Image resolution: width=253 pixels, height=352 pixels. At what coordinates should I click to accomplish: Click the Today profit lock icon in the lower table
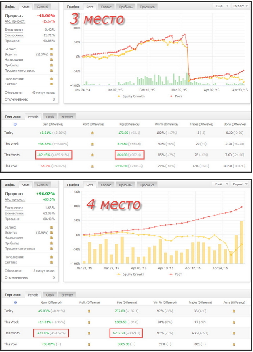89,311
